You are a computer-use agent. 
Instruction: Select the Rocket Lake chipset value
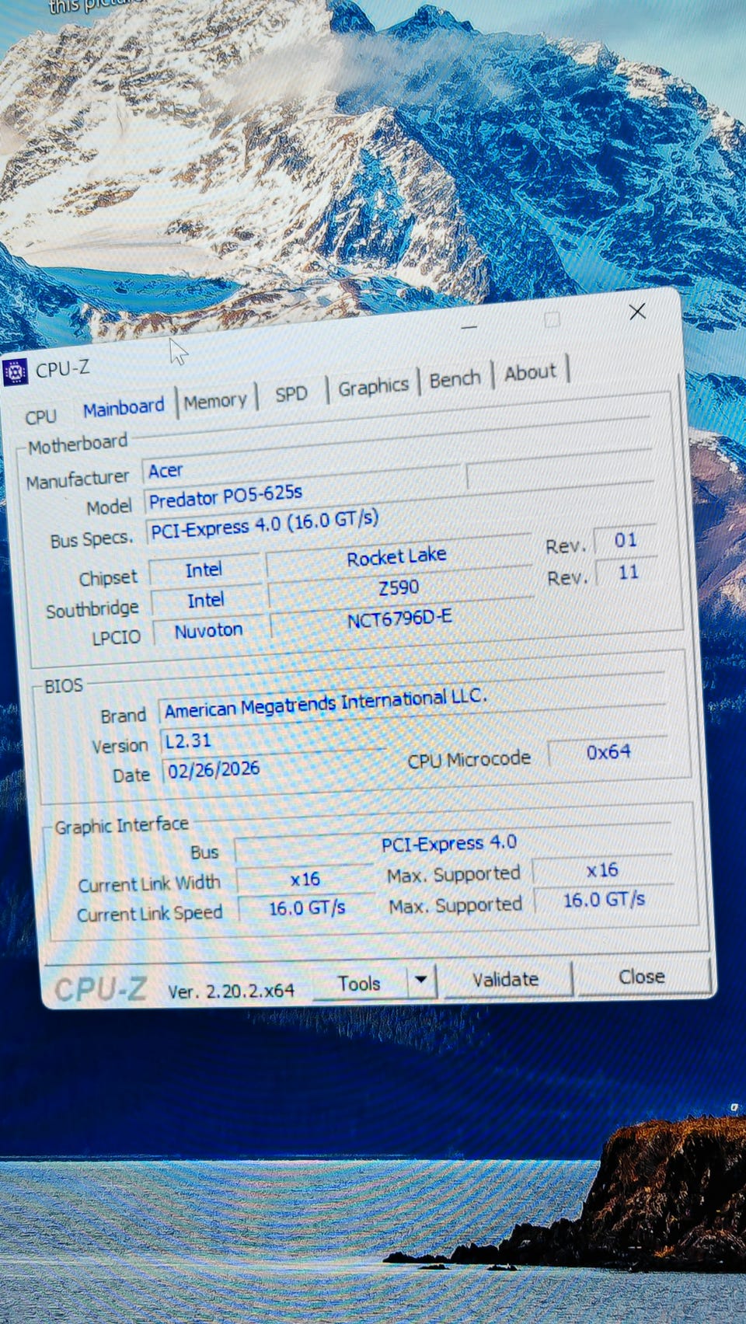pos(397,557)
